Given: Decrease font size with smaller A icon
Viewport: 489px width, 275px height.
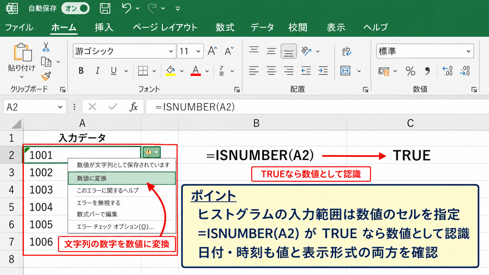Looking at the screenshot, I should 229,51.
